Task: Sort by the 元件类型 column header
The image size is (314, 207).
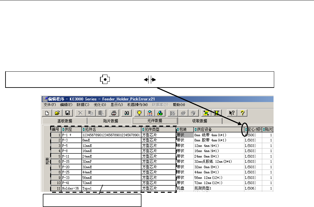Action: coord(158,129)
